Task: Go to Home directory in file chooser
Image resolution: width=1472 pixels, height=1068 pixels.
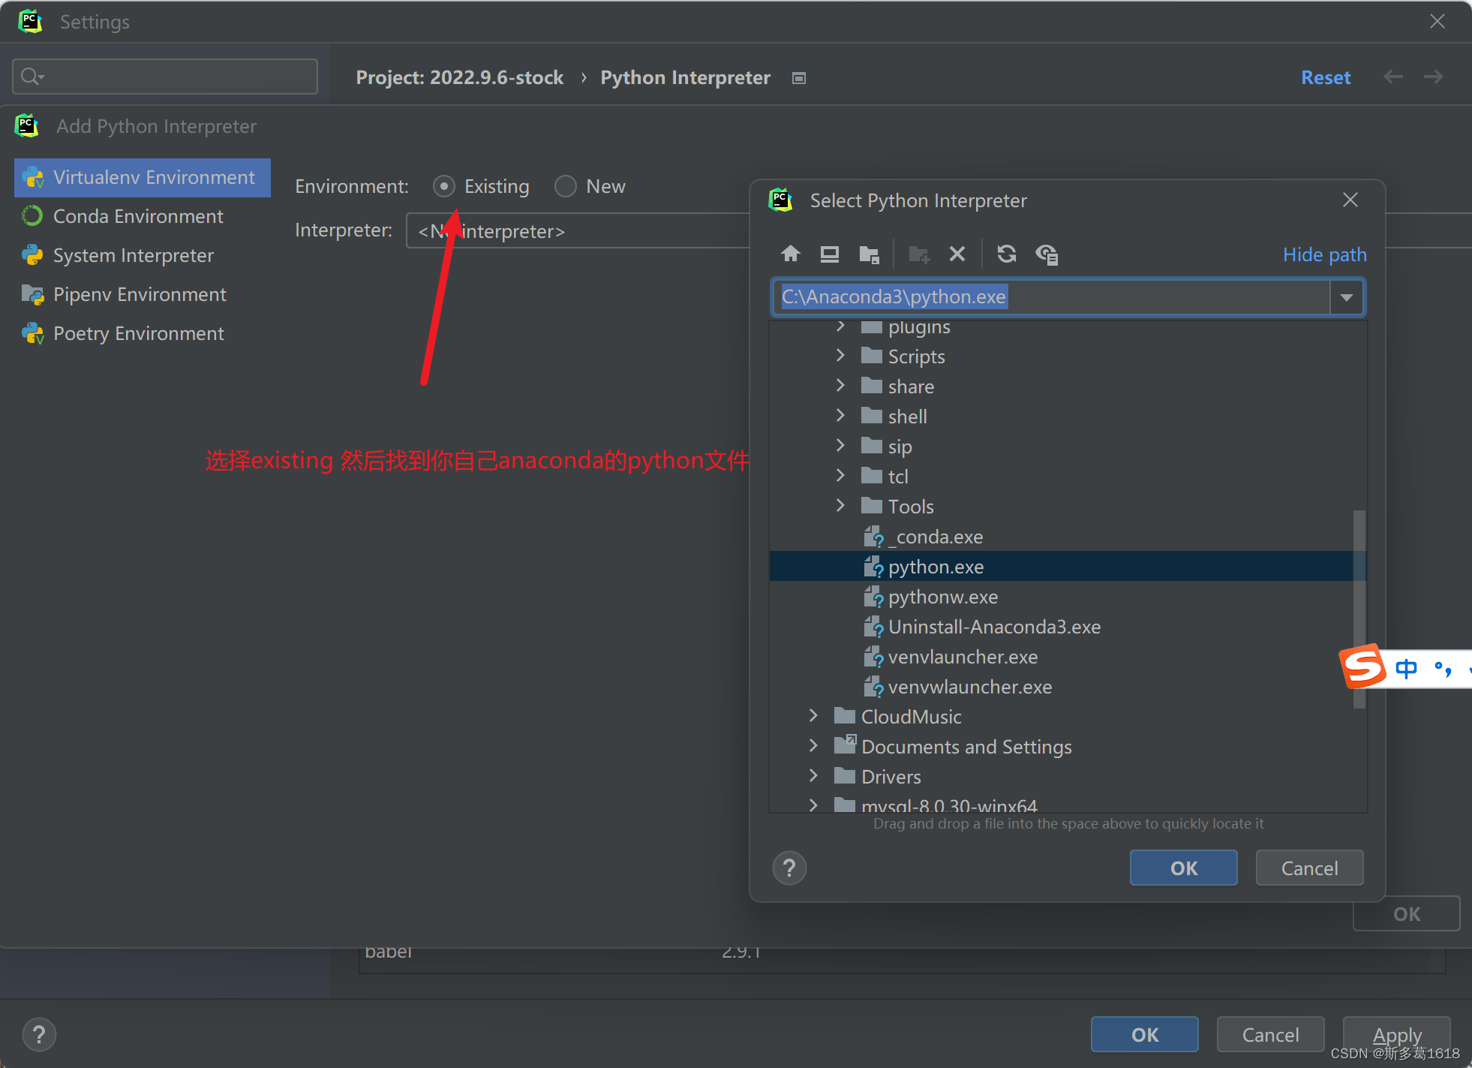Action: (790, 254)
